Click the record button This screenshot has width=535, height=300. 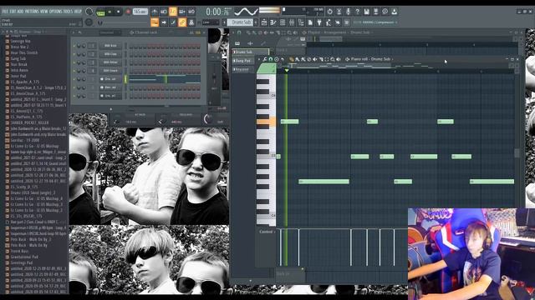click(128, 12)
